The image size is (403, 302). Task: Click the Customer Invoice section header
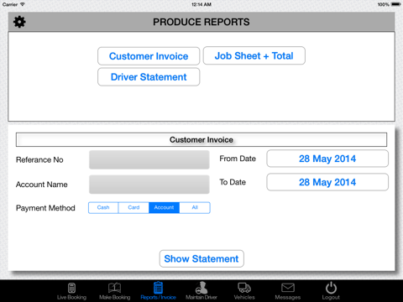[201, 139]
